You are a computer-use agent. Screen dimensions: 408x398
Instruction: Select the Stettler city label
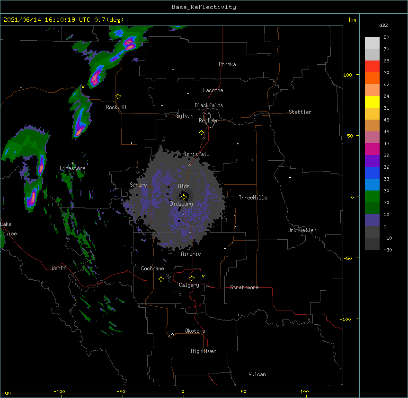[300, 112]
